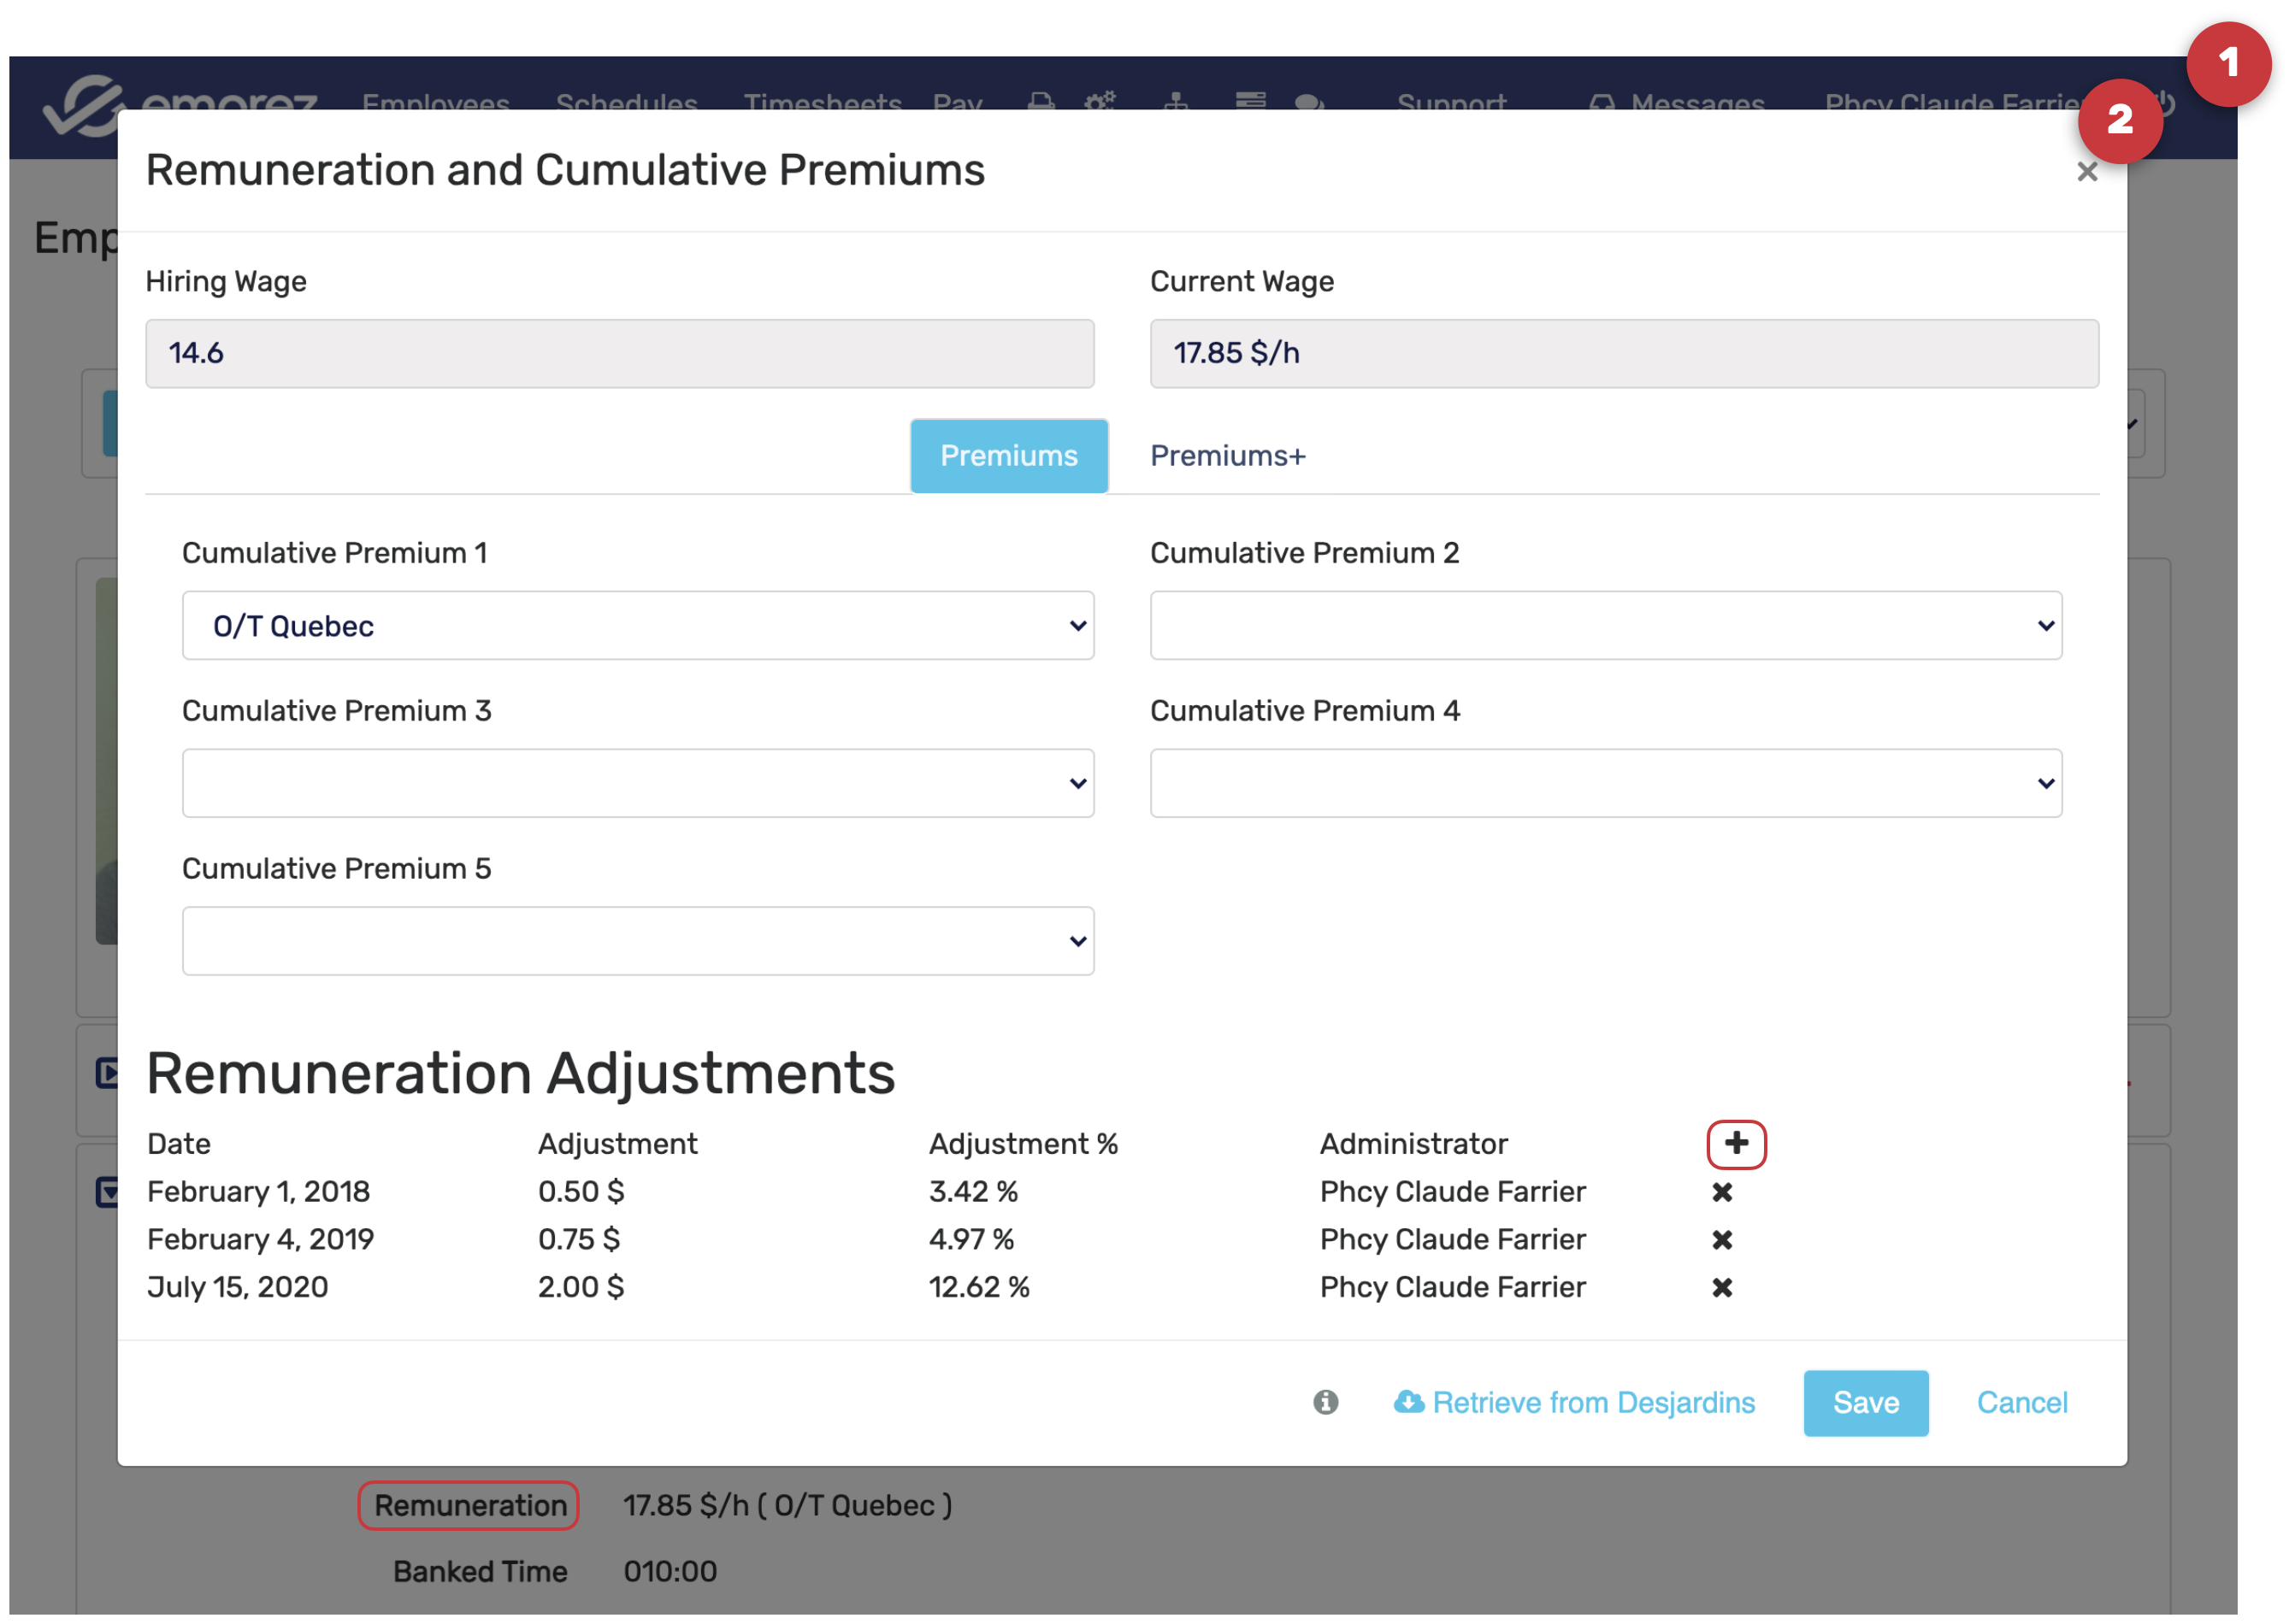This screenshot has width=2295, height=1624.
Task: Expand the Cumulative Premium 2 dropdown
Action: [x=1605, y=625]
